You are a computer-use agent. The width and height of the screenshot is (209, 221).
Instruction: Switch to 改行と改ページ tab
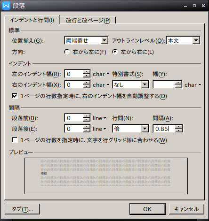(x=88, y=20)
